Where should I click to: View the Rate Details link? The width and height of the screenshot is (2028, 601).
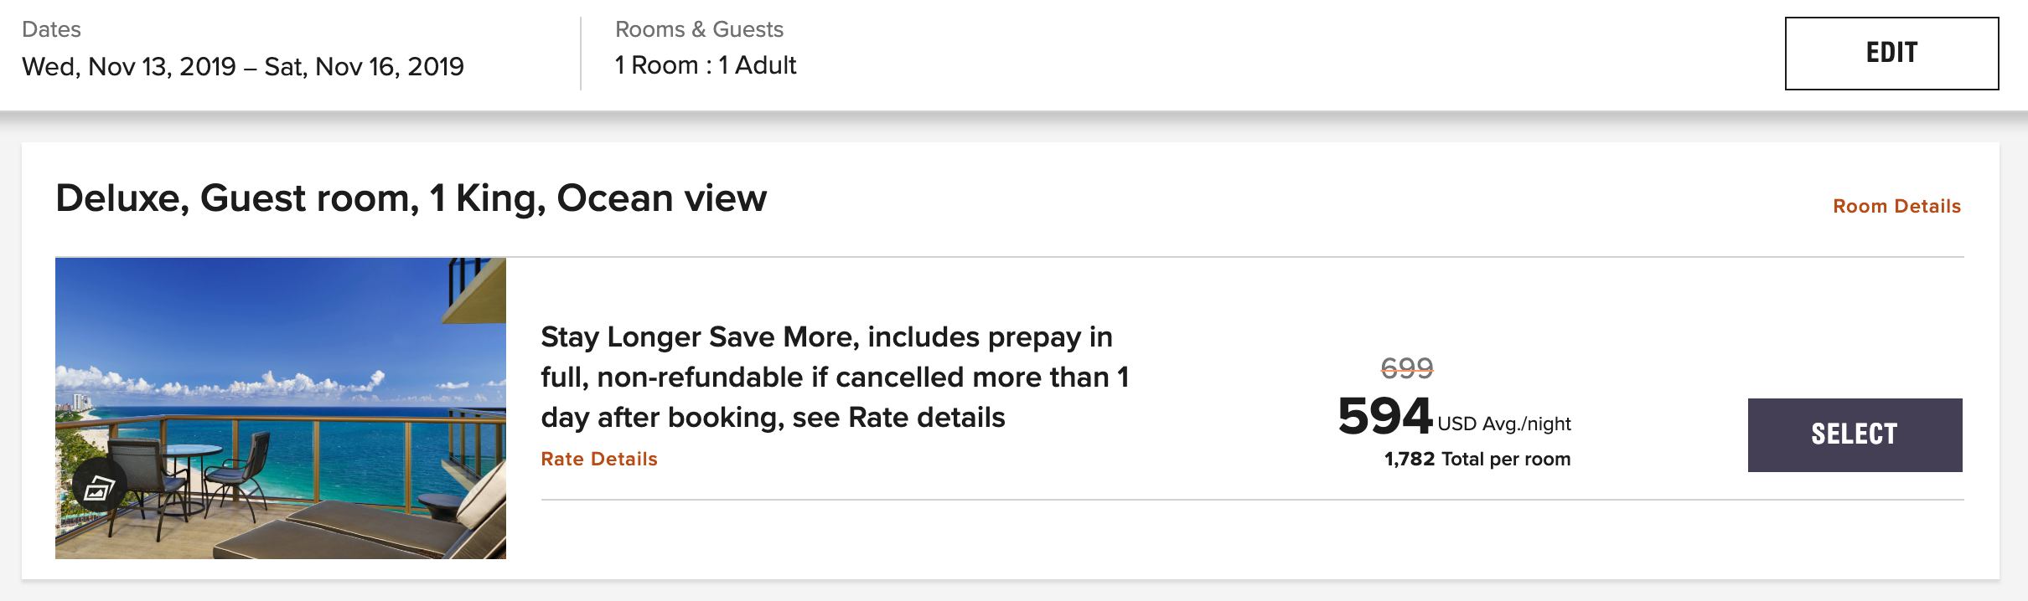[x=598, y=459]
